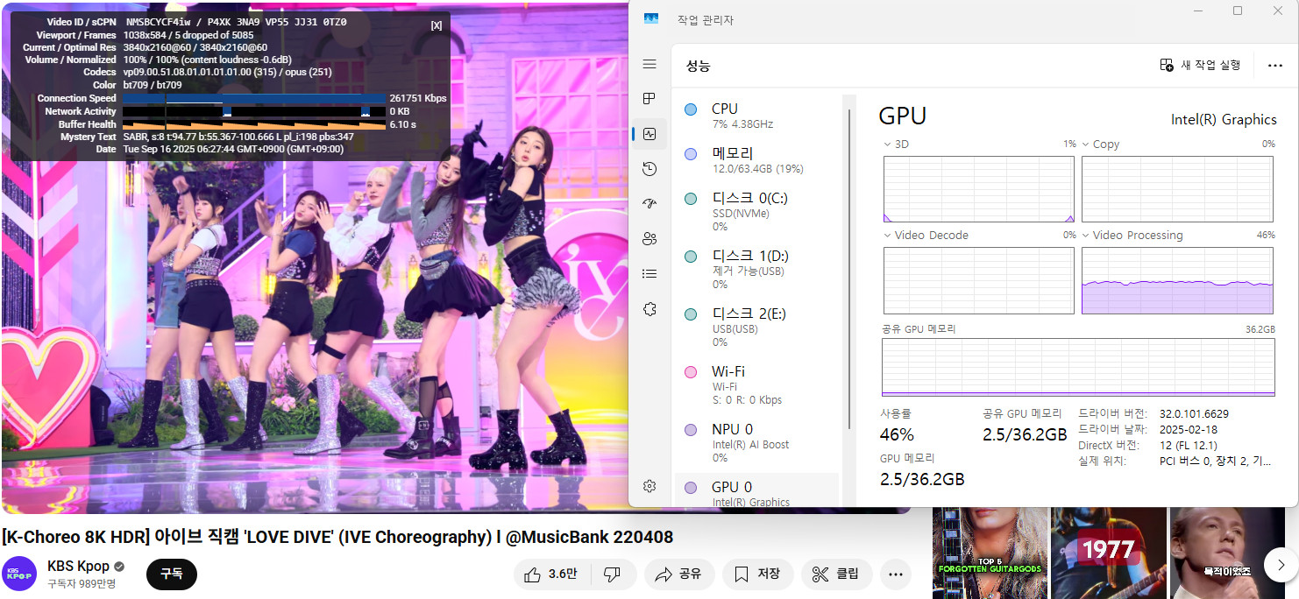1299x599 pixels.
Task: Click the 구독자 989만명 subscriber count
Action: [82, 583]
